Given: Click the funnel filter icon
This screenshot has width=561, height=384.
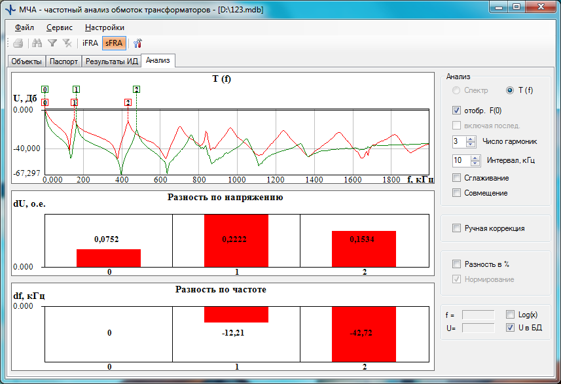Looking at the screenshot, I should click(x=52, y=43).
